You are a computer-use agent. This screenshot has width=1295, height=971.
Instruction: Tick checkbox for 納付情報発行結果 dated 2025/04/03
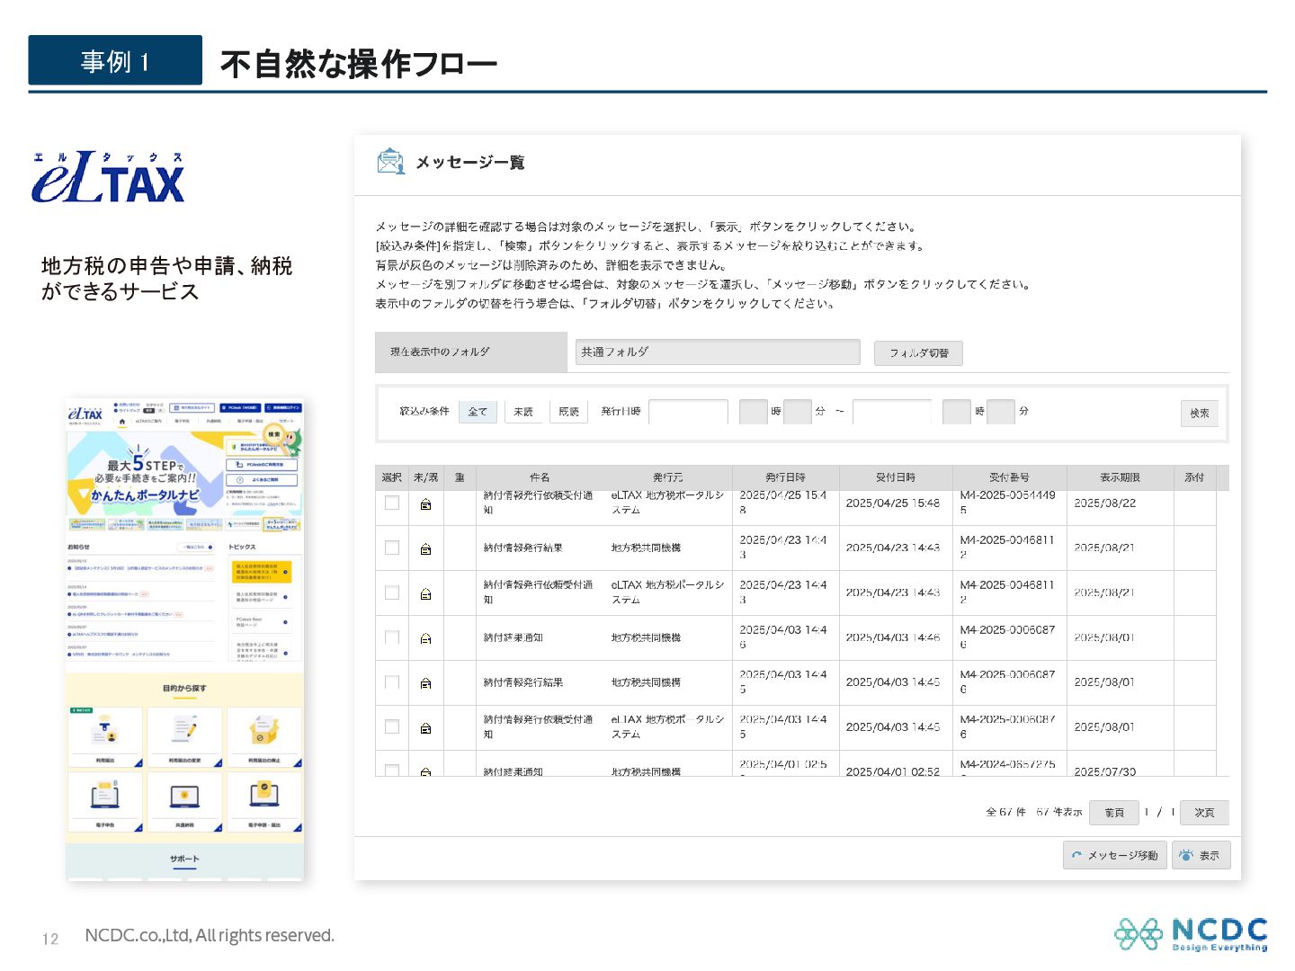(x=392, y=682)
